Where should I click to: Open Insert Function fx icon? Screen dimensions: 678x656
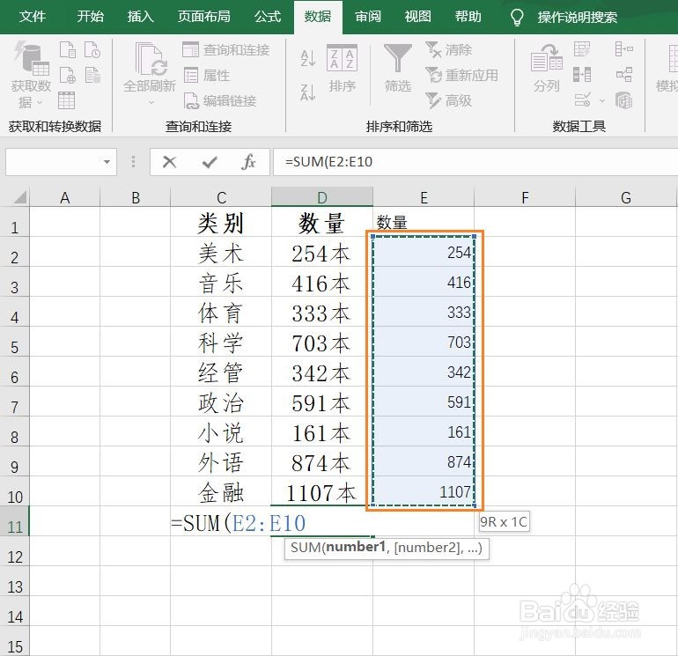[248, 162]
